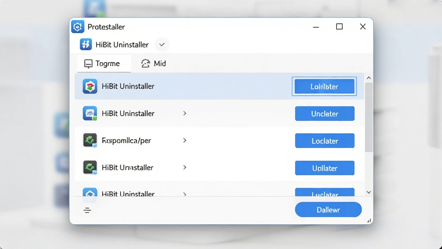Expand the chevron in the Unclater row
The height and width of the screenshot is (249, 442).
tap(185, 113)
